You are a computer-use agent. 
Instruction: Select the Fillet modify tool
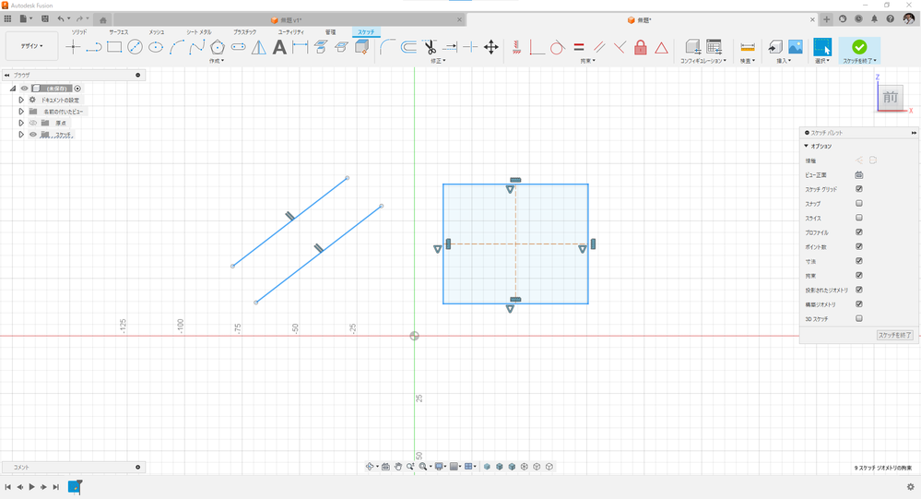(387, 47)
